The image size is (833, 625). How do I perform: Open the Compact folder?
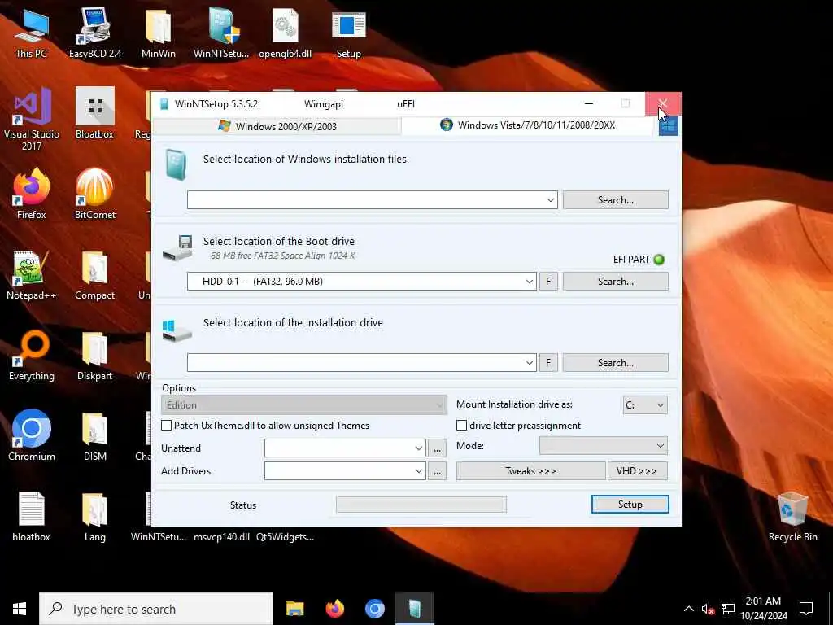(94, 275)
